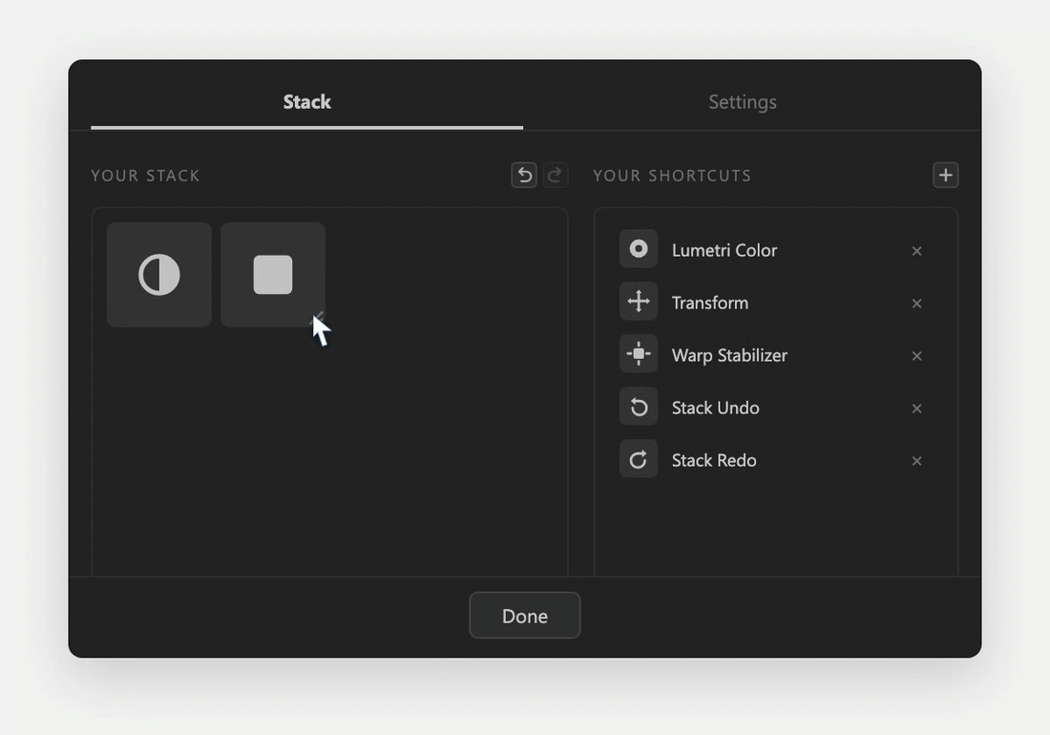Click the stack undo arrow button
Screen dimensions: 1050x735
[524, 176]
